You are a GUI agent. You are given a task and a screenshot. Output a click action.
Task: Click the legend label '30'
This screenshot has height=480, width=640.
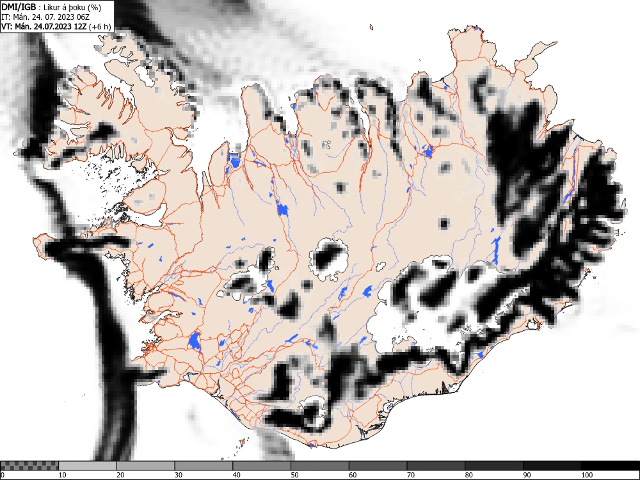(179, 475)
